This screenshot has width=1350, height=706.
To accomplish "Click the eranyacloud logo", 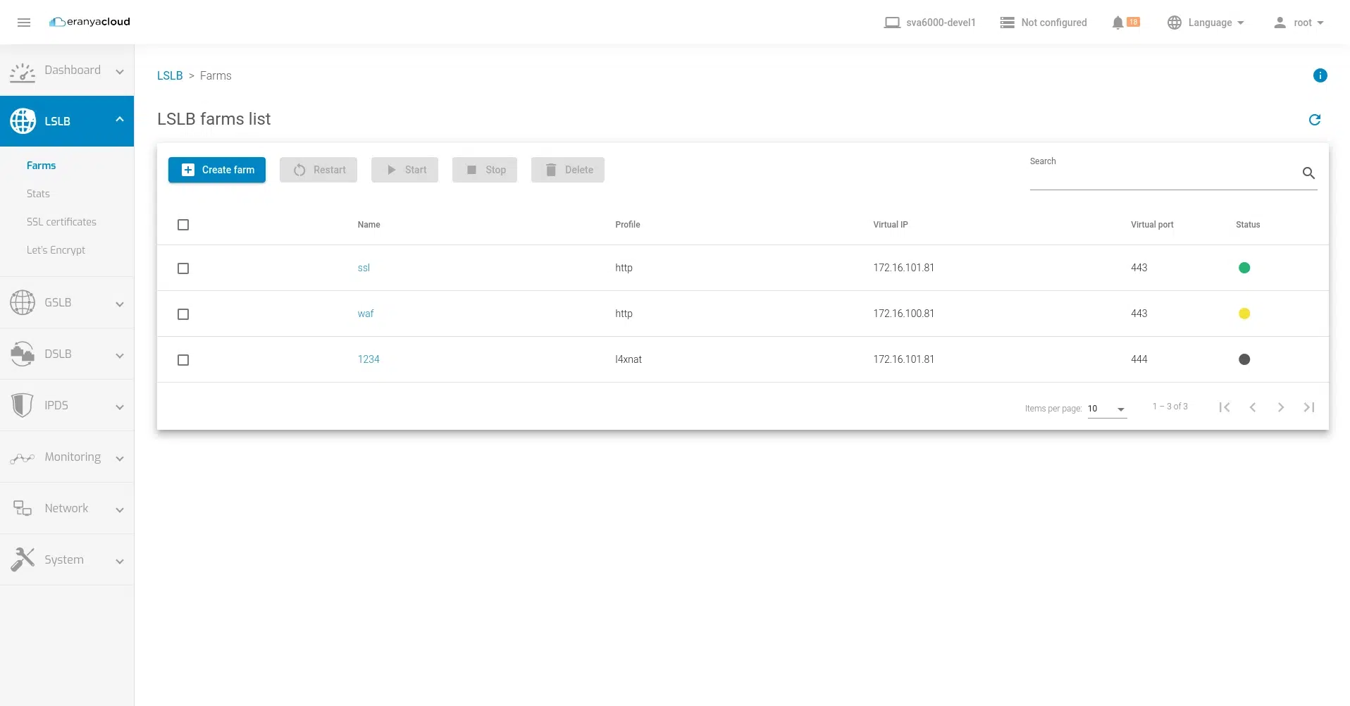I will point(89,22).
